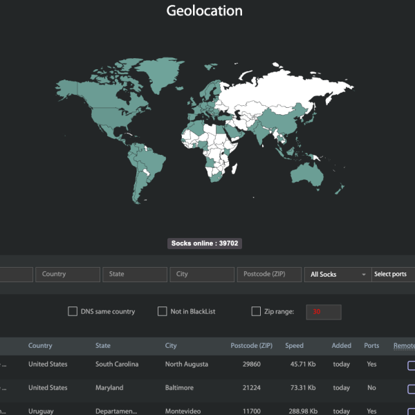Open the All Socks dropdown
This screenshot has height=415, width=415.
click(338, 275)
